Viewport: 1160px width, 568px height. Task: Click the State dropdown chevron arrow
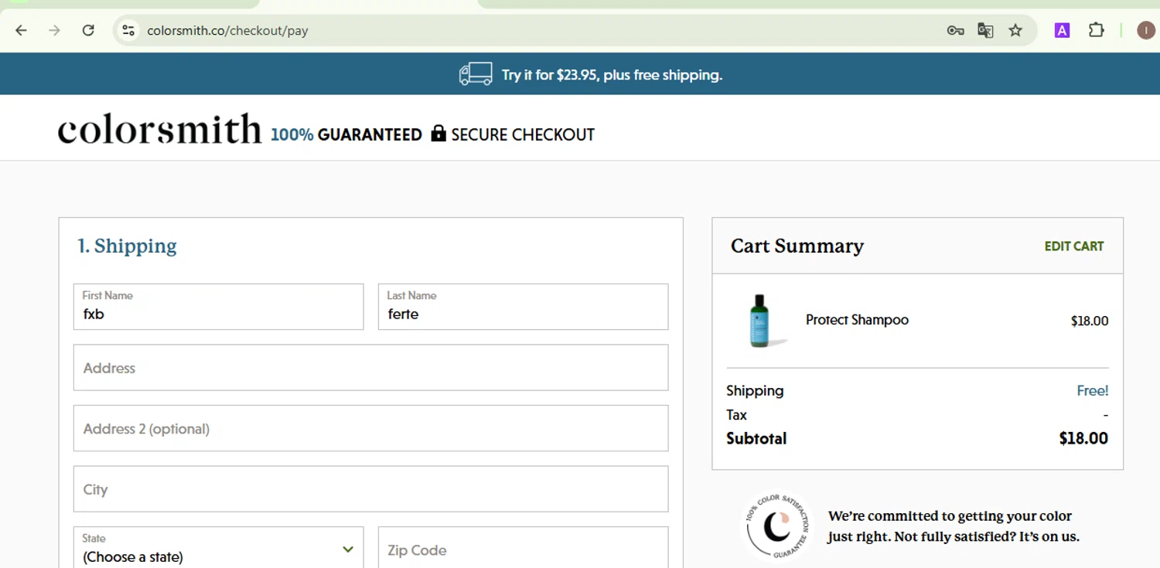click(348, 549)
